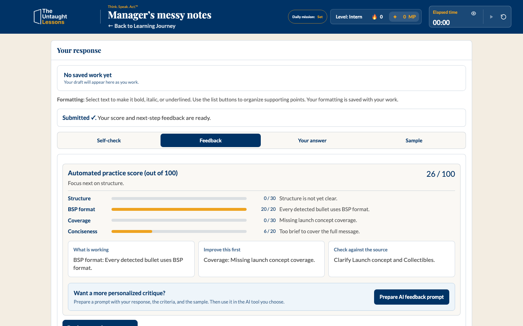The height and width of the screenshot is (326, 523).
Task: Click the BSP format progress bar
Action: pos(179,209)
